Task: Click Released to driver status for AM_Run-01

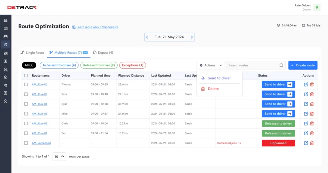Action: [x=278, y=133]
